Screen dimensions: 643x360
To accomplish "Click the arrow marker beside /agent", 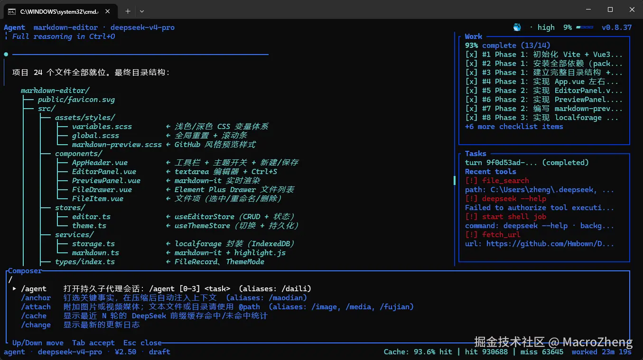I will pos(15,289).
